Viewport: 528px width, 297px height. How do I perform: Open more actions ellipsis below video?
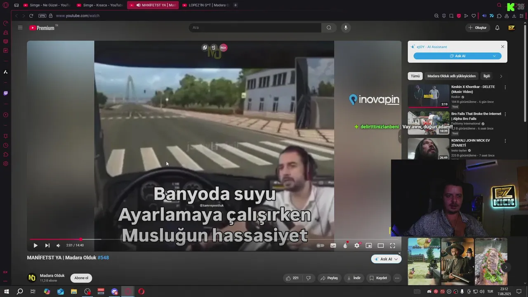397,278
